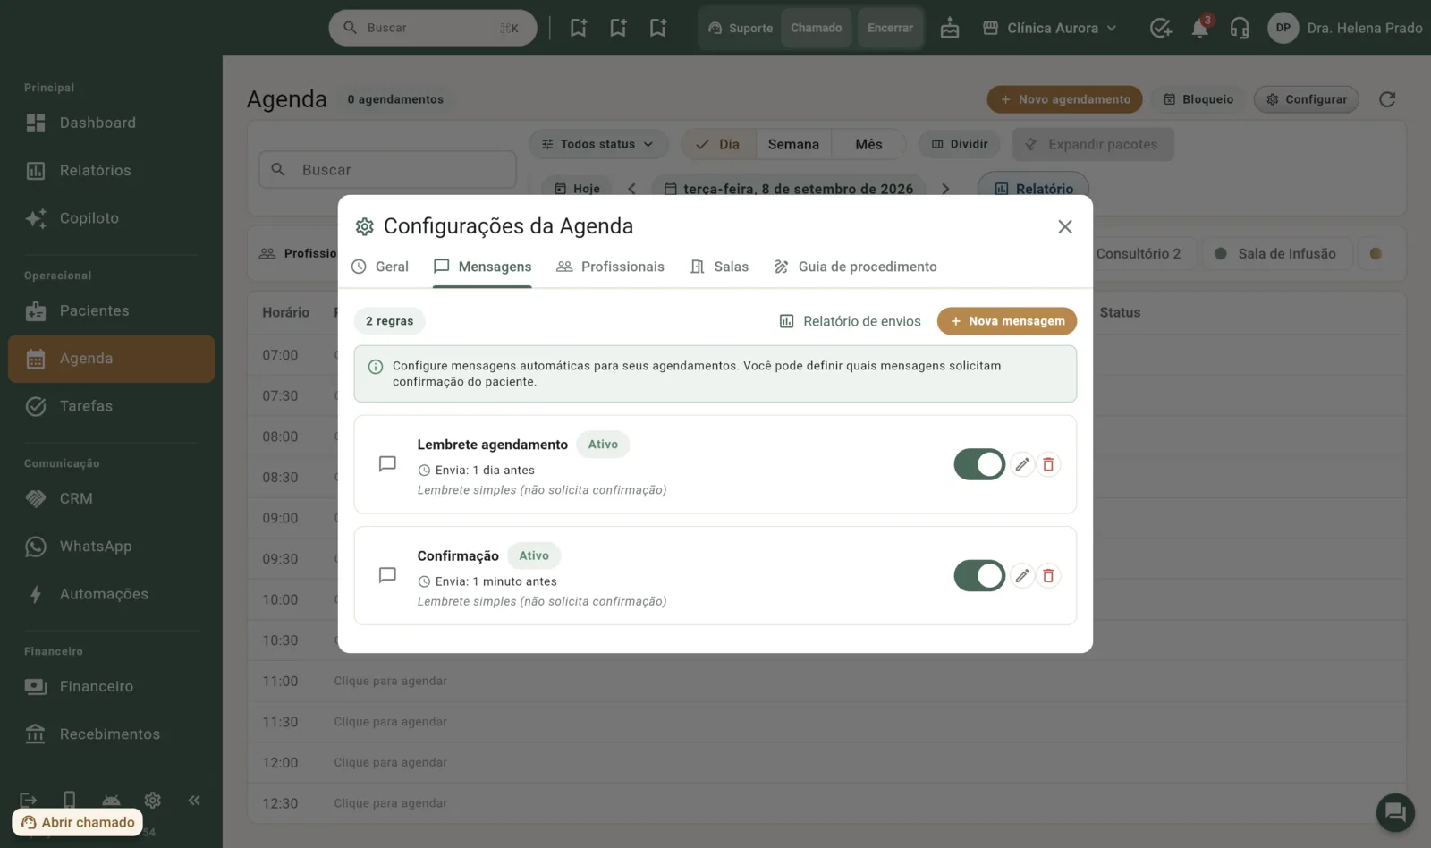Click the mobile phone icon in sidebar footer

coord(70,800)
